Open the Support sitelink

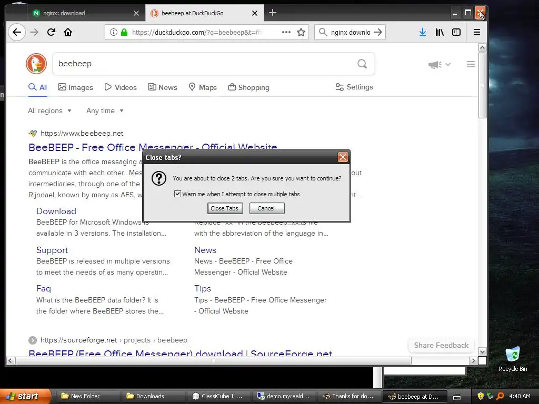click(x=52, y=250)
